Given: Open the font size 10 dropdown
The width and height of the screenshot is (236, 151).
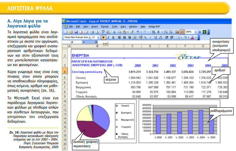Looking at the screenshot, I should tap(98, 37).
